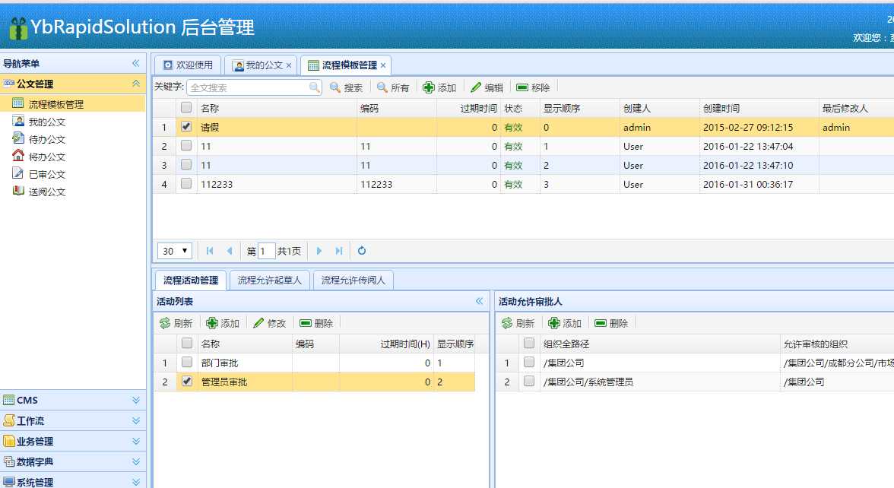
Task: Click 删除 in 活动允许审批人 toolbar
Action: (612, 323)
